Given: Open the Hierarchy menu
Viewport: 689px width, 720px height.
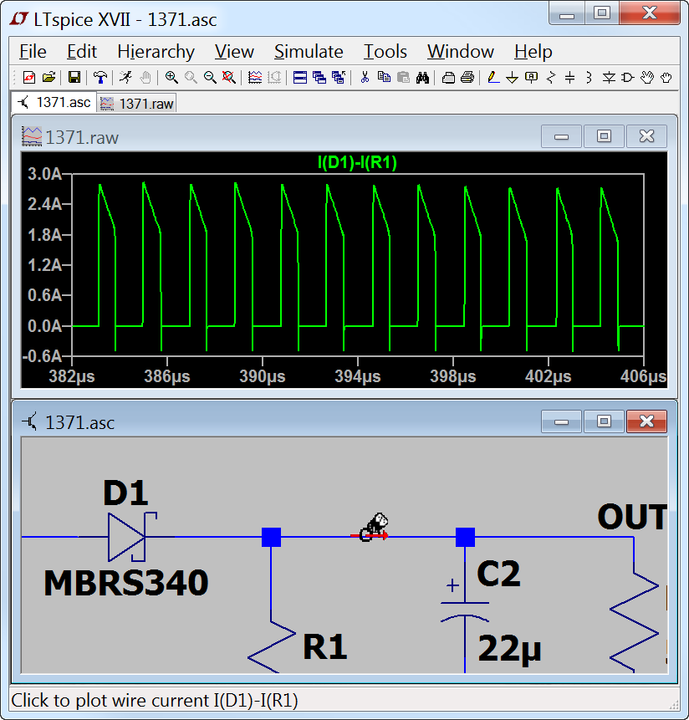Looking at the screenshot, I should pyautogui.click(x=156, y=52).
